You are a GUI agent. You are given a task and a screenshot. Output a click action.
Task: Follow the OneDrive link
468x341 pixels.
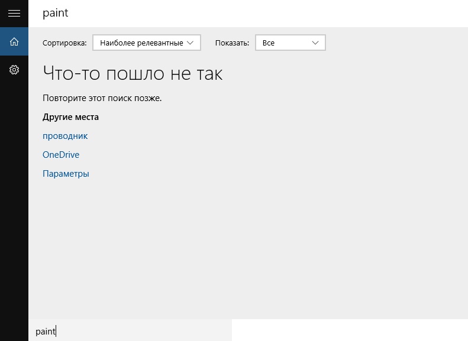click(61, 155)
